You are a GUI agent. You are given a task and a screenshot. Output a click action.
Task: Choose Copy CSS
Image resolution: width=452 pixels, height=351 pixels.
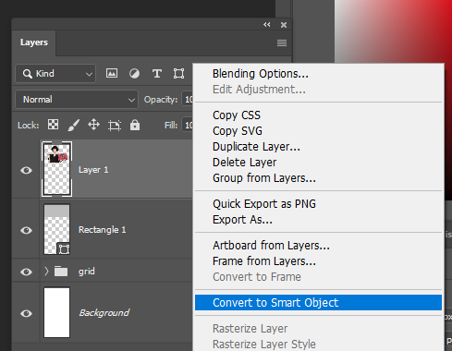coord(237,115)
